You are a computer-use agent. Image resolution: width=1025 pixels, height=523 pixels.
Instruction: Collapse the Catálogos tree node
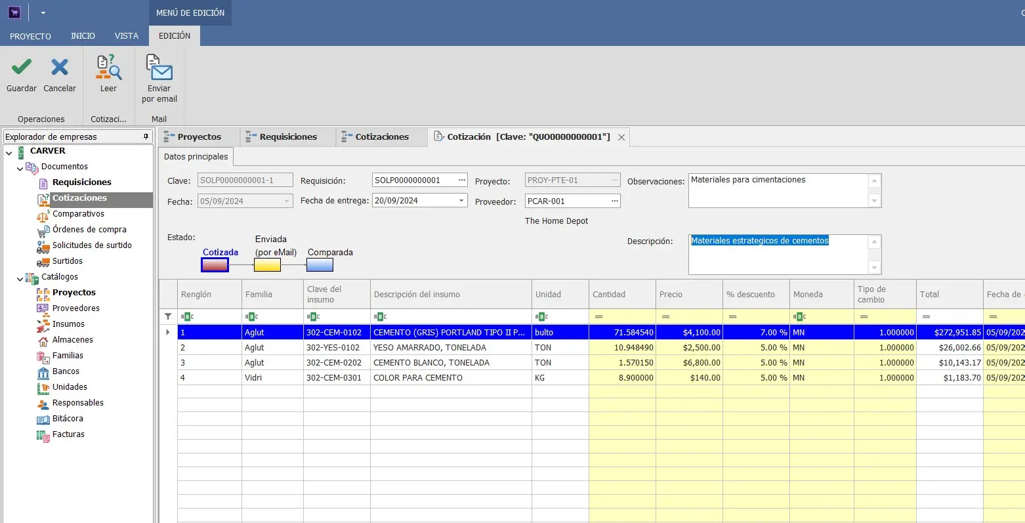point(20,278)
